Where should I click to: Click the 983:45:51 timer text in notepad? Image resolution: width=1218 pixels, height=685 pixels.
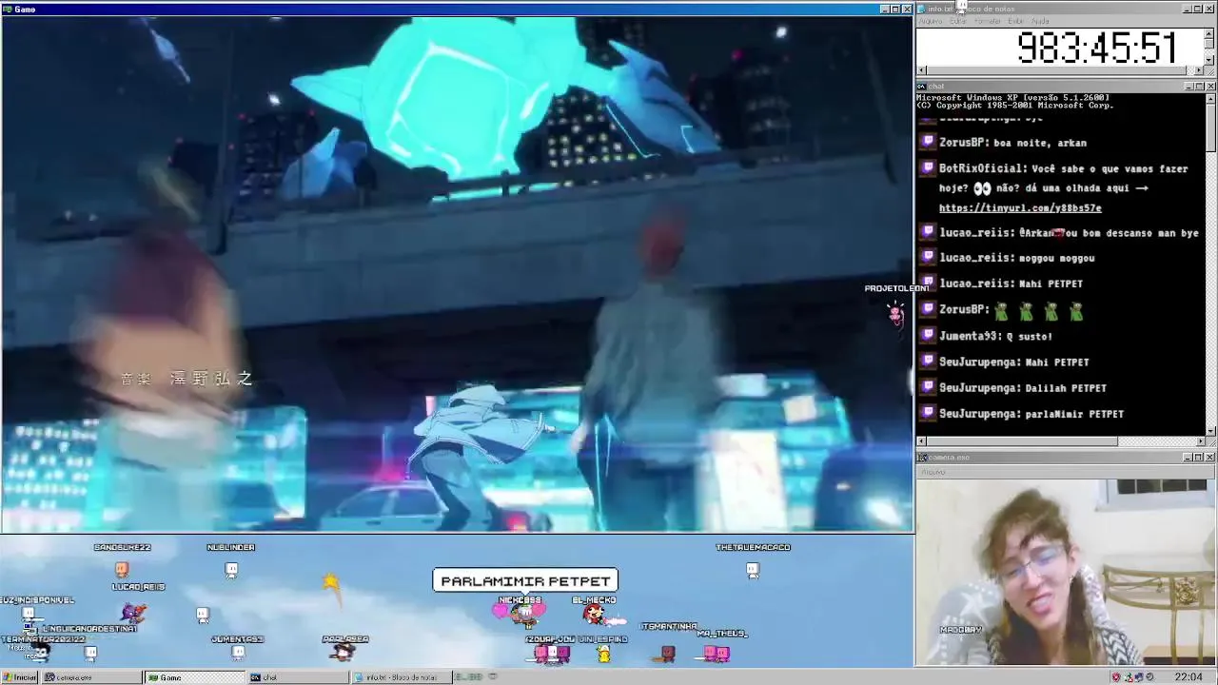click(x=1097, y=48)
